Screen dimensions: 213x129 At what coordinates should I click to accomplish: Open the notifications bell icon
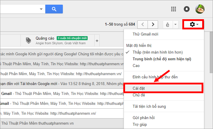click(187, 9)
